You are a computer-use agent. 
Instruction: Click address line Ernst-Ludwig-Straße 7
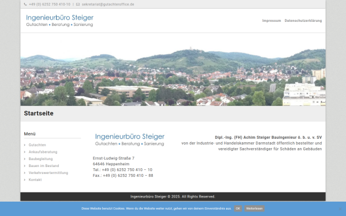tap(114, 158)
